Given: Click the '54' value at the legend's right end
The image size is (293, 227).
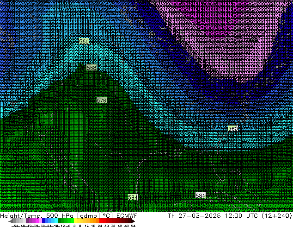Looking at the screenshot, I should tap(133, 226).
